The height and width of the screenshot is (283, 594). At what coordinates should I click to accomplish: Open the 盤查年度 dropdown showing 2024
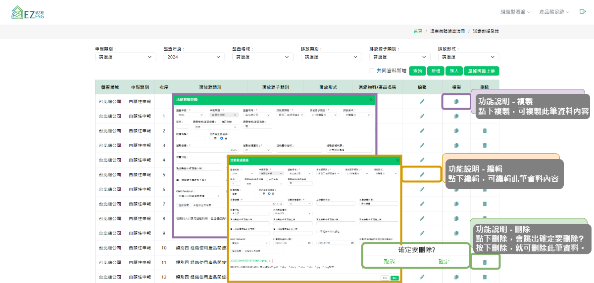click(194, 57)
